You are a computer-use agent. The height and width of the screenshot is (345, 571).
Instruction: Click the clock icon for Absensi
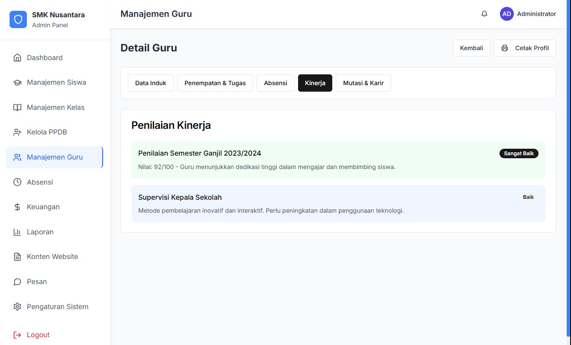17,182
